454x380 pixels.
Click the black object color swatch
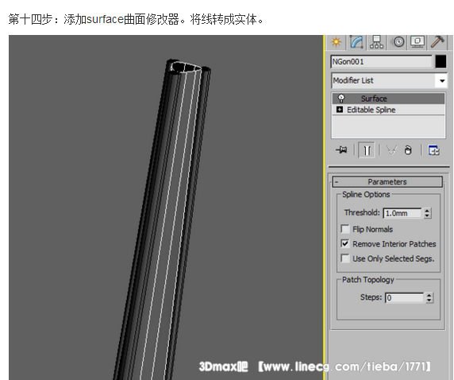(441, 62)
